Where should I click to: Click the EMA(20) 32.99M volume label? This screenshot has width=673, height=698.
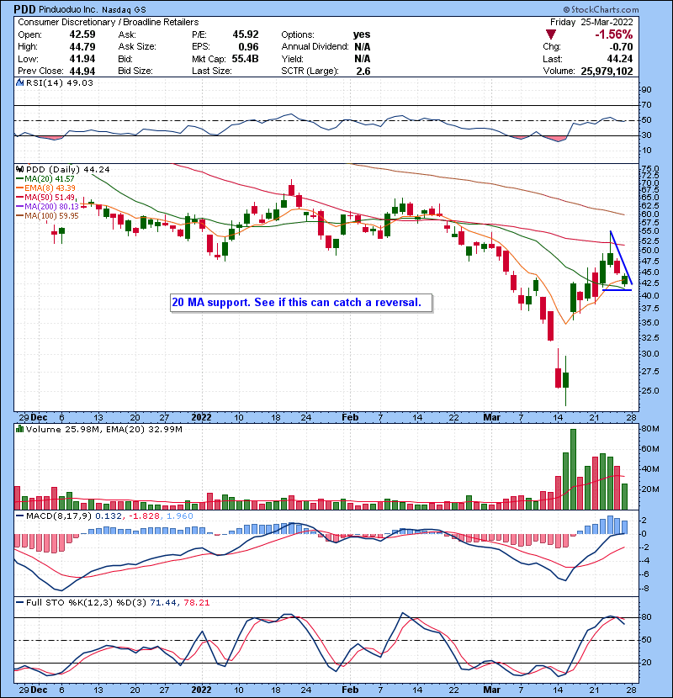pos(145,430)
